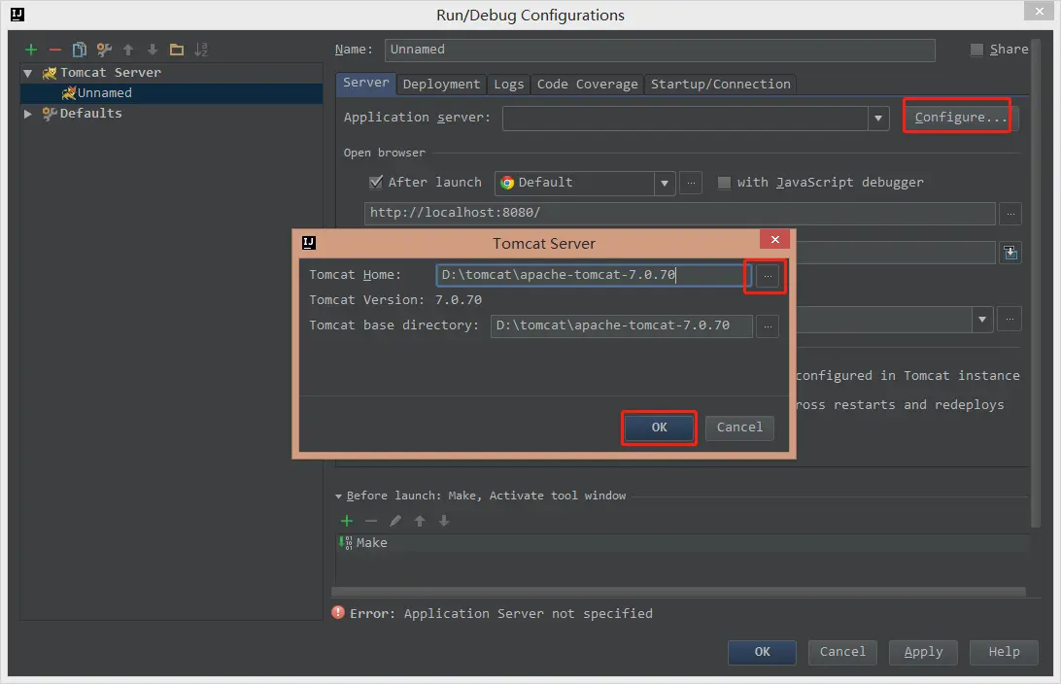Click the icon right of VM options row

click(1010, 253)
